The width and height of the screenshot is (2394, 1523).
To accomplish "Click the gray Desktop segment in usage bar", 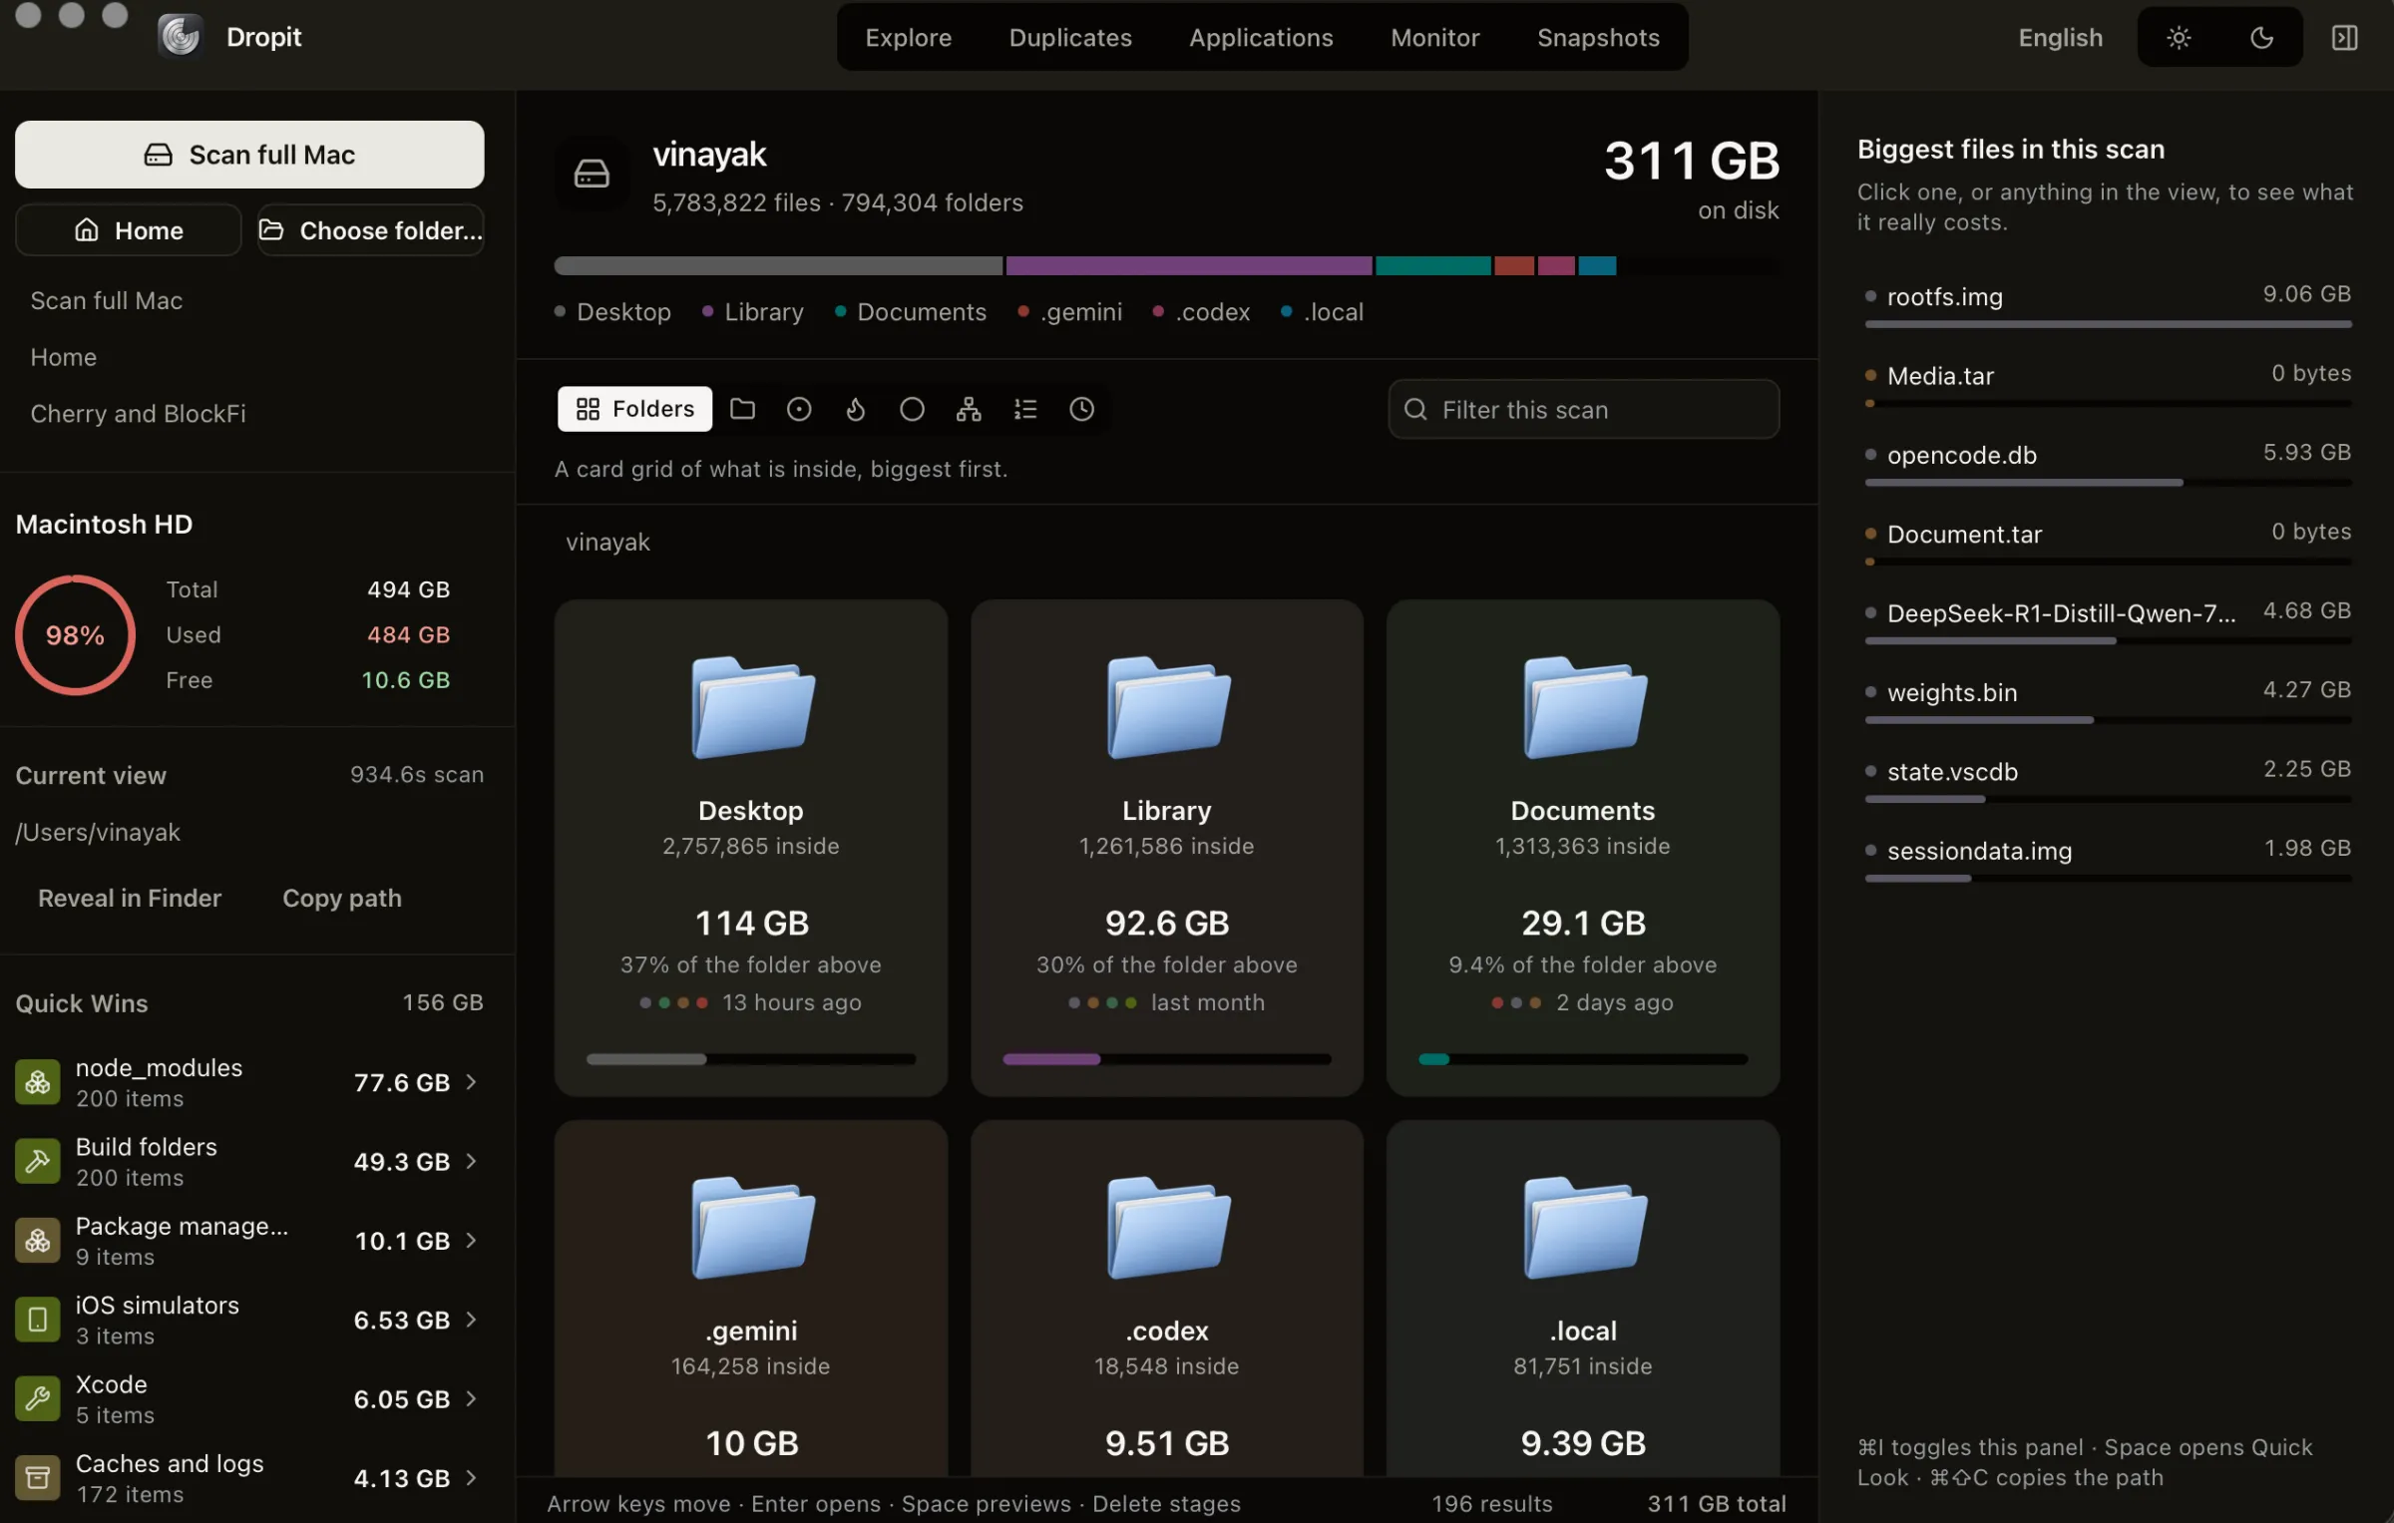I will click(778, 266).
